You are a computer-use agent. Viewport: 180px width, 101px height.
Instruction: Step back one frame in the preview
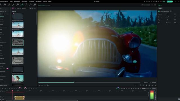pos(39,85)
